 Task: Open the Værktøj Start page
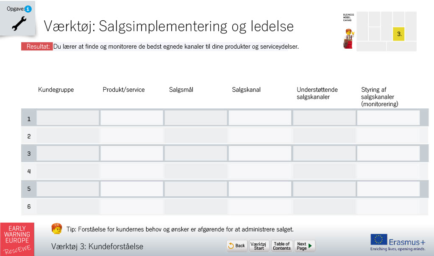click(259, 245)
